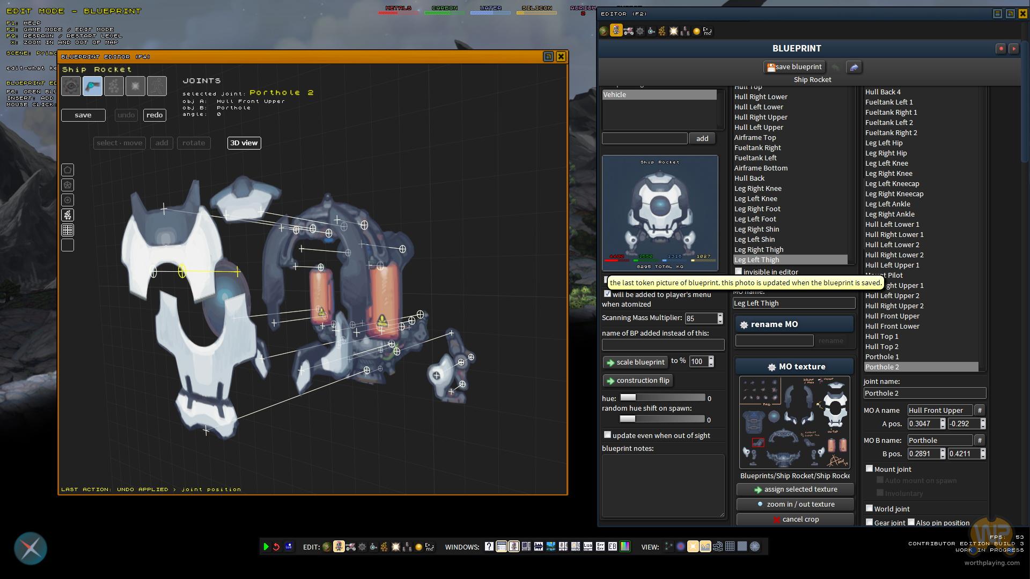
Task: Open the help question mark window icon
Action: [489, 547]
